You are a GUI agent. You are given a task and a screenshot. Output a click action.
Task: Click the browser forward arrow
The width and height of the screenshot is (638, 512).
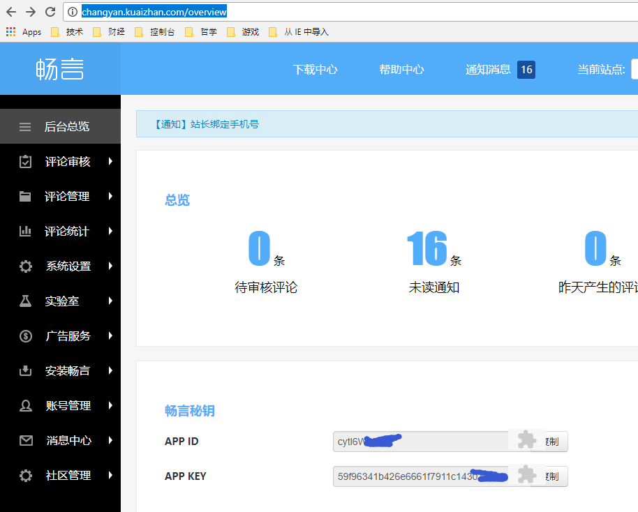(31, 12)
